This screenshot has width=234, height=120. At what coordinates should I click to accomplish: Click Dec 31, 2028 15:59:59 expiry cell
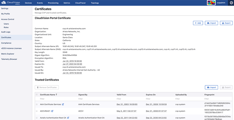pos(156,104)
